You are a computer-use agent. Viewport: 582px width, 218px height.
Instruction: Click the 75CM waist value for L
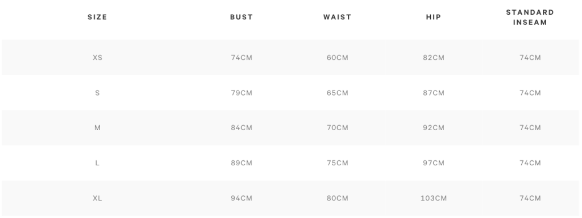[338, 163]
